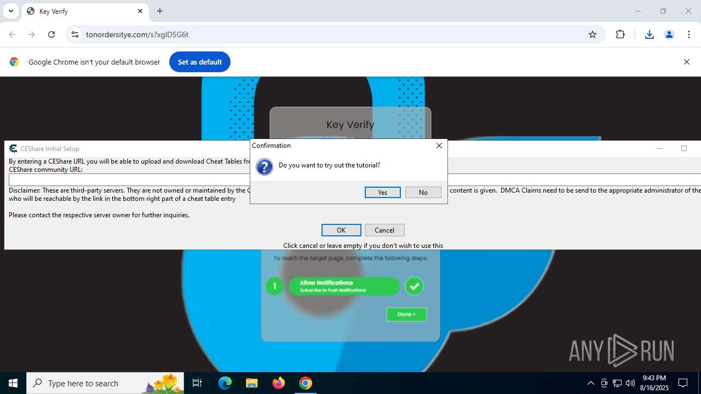Click the question mark icon in Confirmation dialog
Viewport: 701px width, 394px height.
click(x=265, y=167)
